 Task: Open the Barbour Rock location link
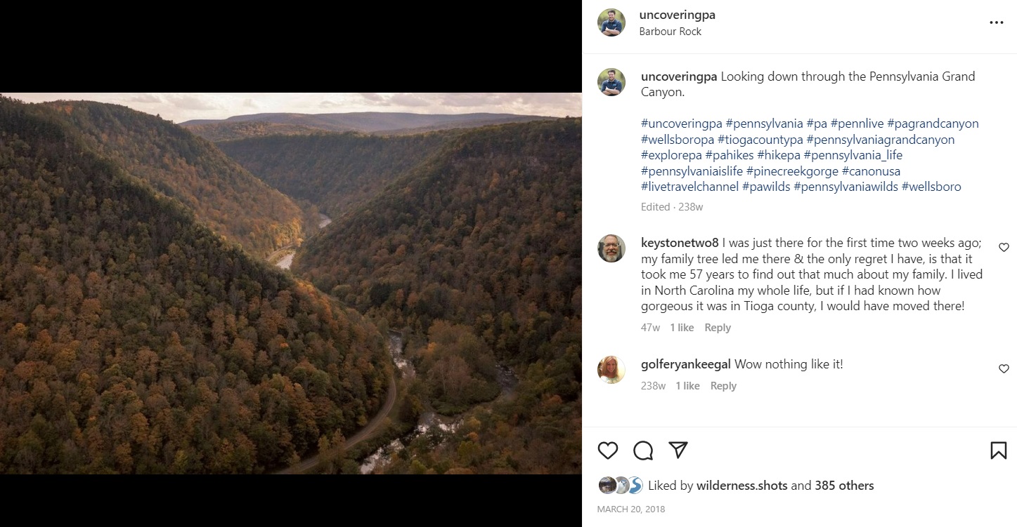pos(671,31)
